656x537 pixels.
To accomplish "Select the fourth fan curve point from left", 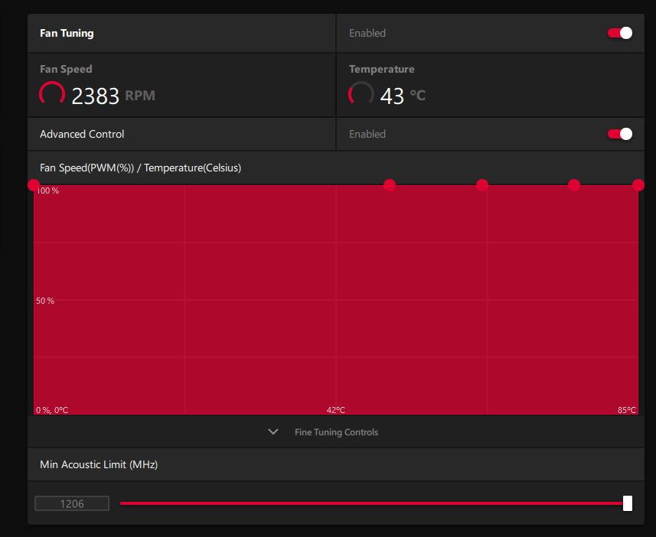I will click(574, 185).
